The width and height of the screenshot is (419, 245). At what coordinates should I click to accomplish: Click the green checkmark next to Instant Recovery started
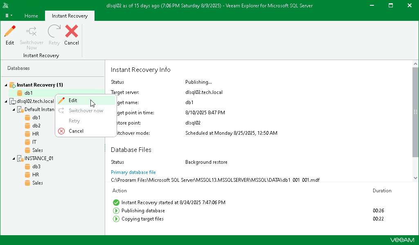point(116,202)
